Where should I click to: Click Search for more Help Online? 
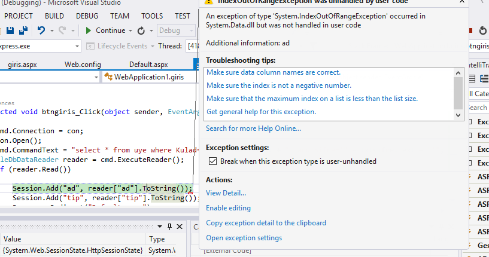click(253, 128)
